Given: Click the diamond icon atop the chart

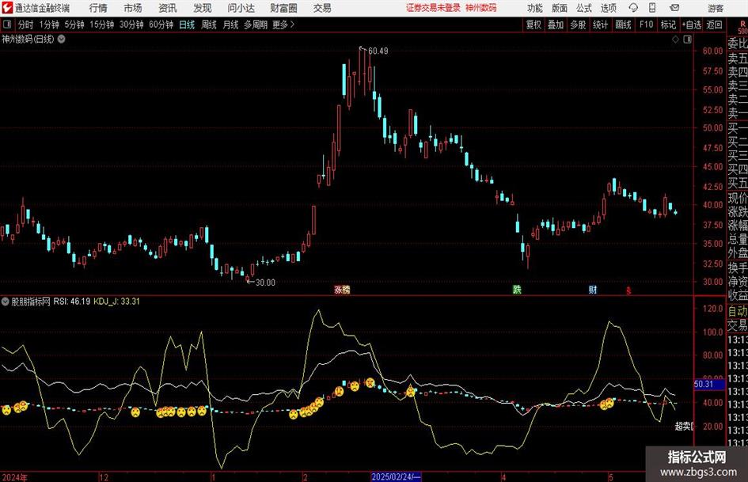Looking at the screenshot, I should coord(675,40).
